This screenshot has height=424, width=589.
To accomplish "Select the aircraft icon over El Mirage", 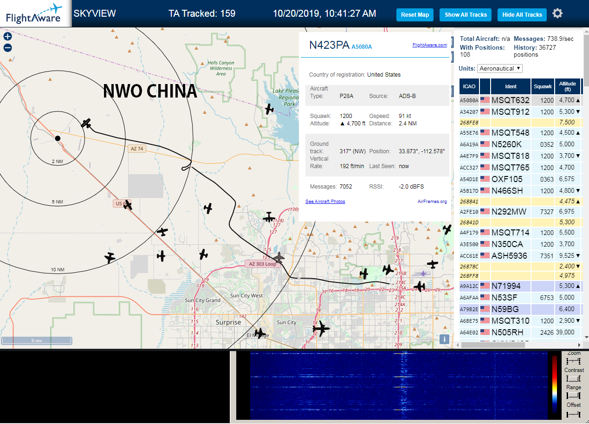I will [x=259, y=333].
